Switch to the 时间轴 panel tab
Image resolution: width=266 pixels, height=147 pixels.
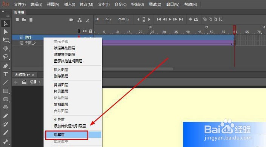(19, 12)
